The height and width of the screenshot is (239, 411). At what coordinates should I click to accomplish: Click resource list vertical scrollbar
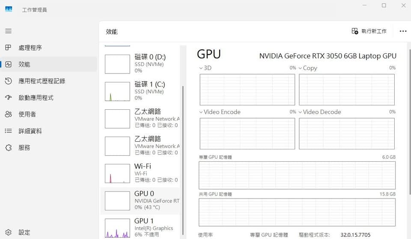pos(183,160)
